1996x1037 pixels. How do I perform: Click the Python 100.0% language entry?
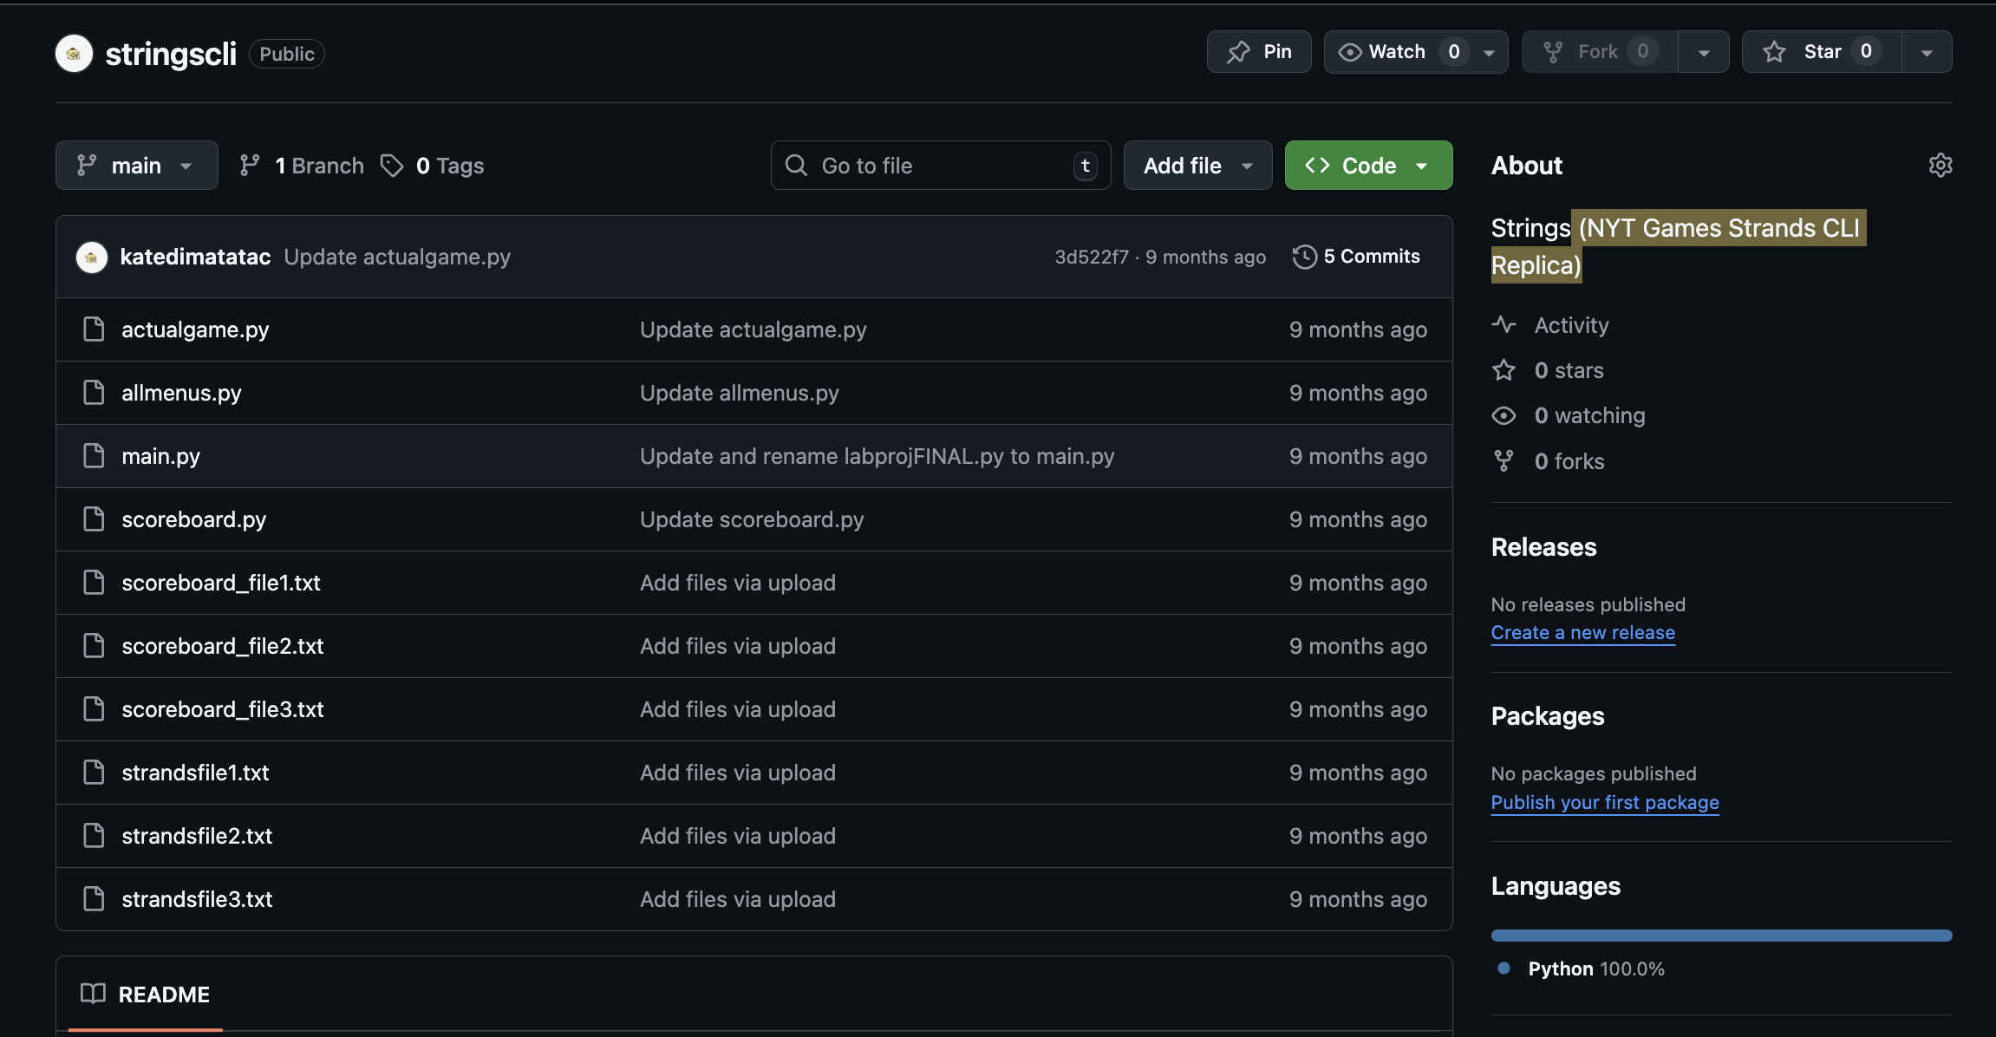click(1582, 969)
